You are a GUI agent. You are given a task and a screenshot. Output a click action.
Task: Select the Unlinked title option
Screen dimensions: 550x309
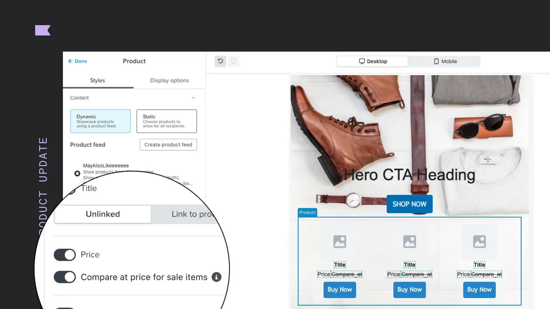103,214
